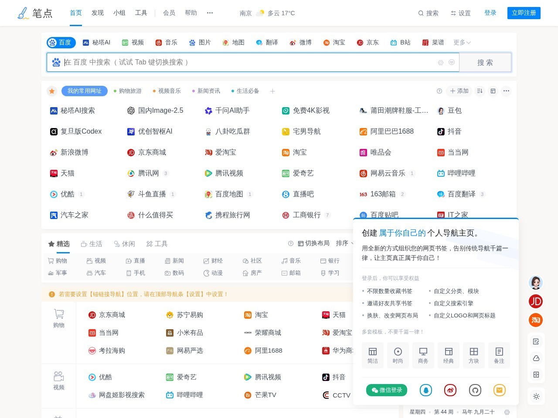The height and width of the screenshot is (418, 558).
Task: Click the 搜索 button beside the search box
Action: point(485,62)
